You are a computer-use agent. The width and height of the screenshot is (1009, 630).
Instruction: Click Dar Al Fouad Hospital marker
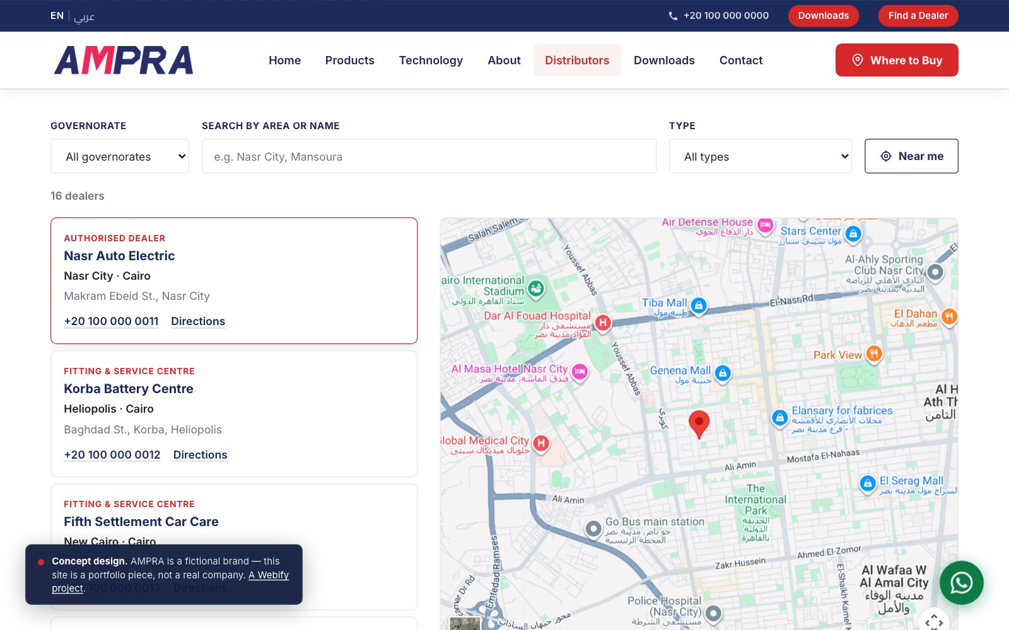pos(603,323)
